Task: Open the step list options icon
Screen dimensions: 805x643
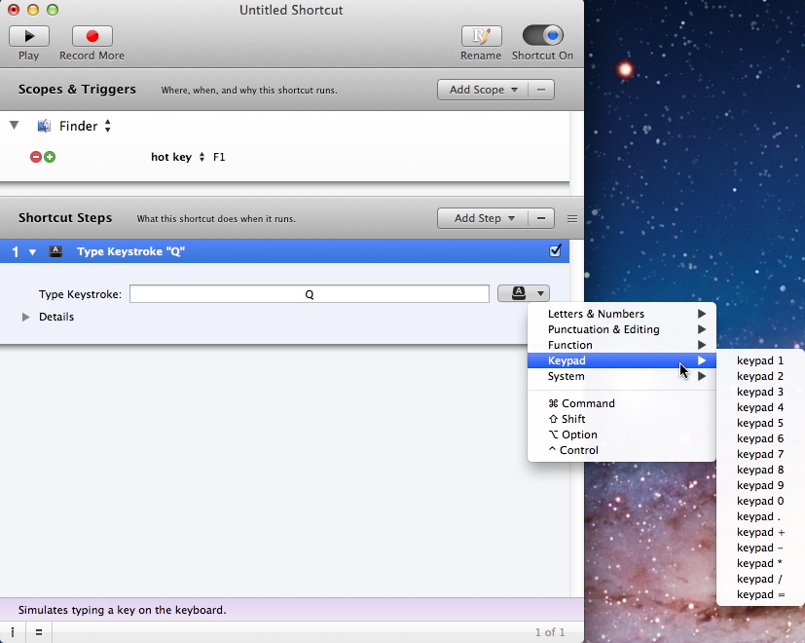Action: (x=572, y=218)
